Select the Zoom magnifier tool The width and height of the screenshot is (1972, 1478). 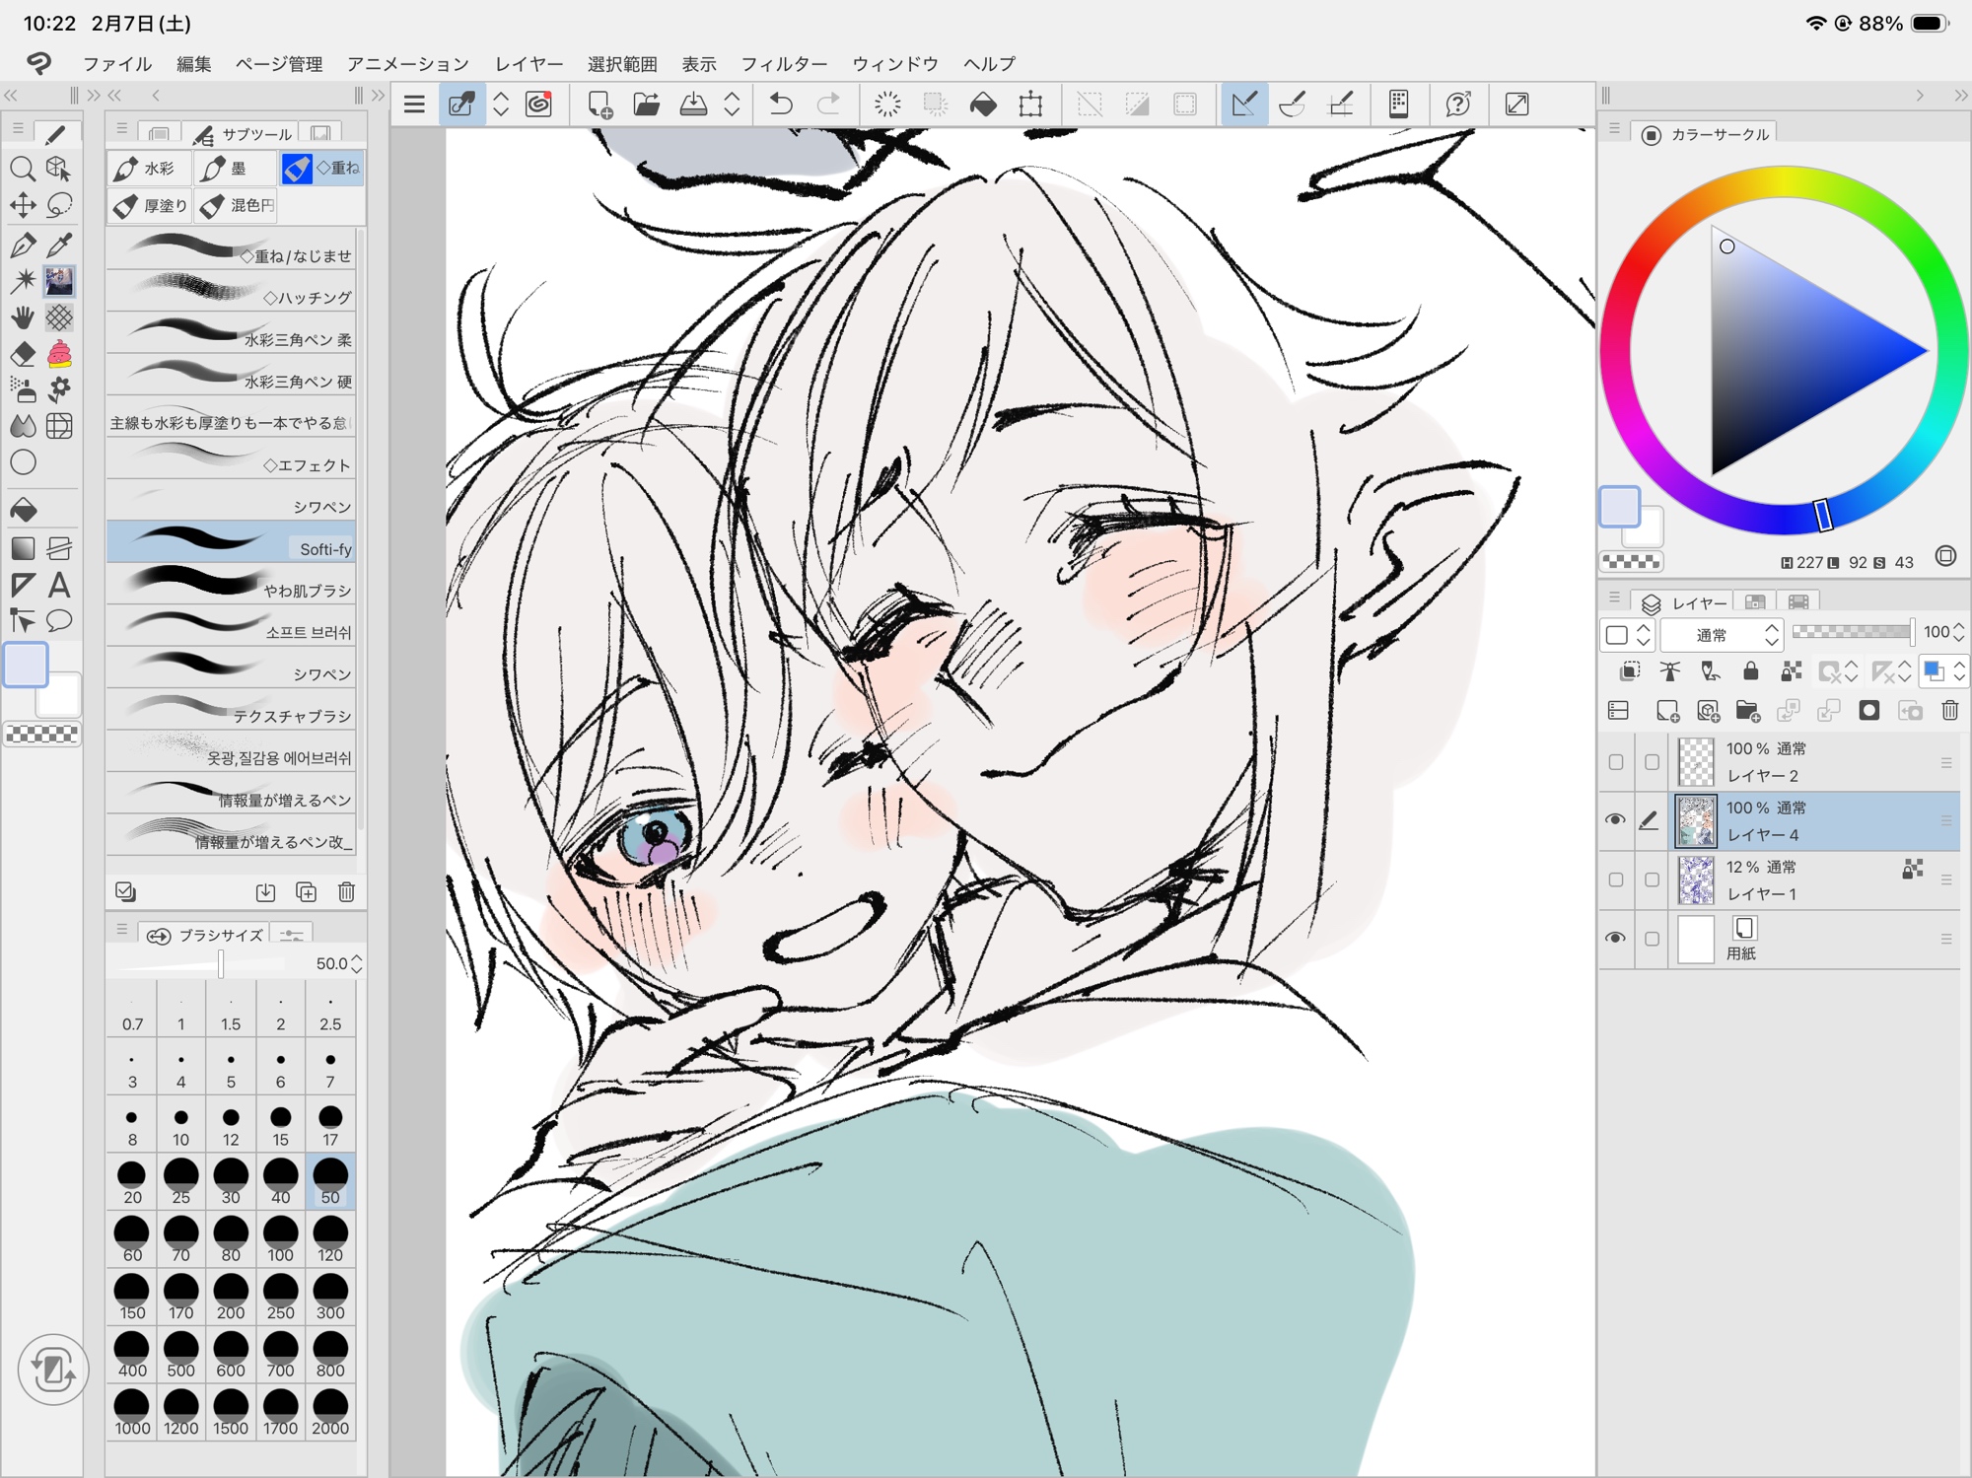[x=23, y=169]
